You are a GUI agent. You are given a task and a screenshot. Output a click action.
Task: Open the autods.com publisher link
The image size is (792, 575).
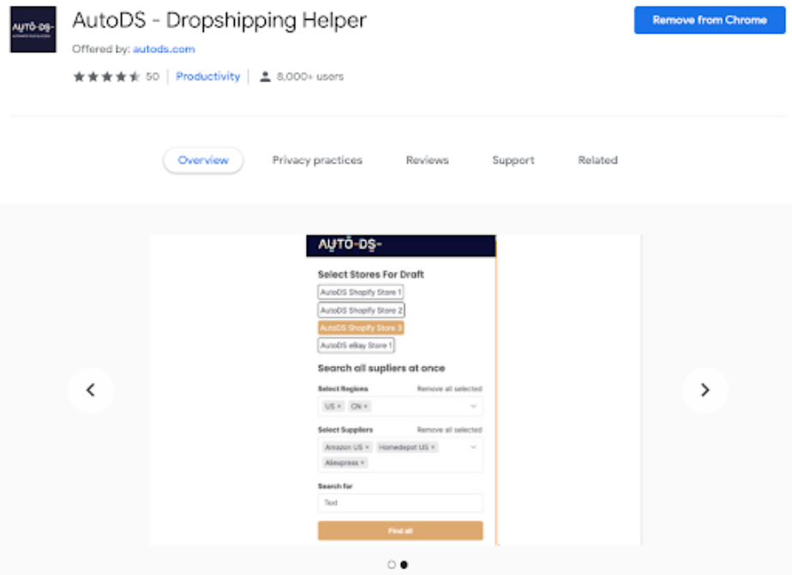tap(164, 50)
